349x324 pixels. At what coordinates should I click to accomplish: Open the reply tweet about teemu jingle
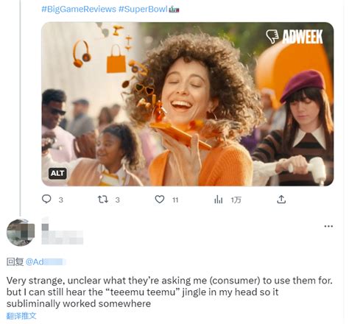click(x=169, y=292)
